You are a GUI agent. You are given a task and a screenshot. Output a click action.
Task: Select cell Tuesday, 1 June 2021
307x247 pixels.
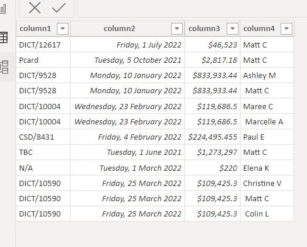pyautogui.click(x=128, y=153)
